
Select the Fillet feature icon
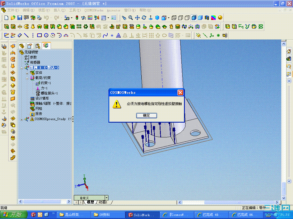tap(59, 27)
